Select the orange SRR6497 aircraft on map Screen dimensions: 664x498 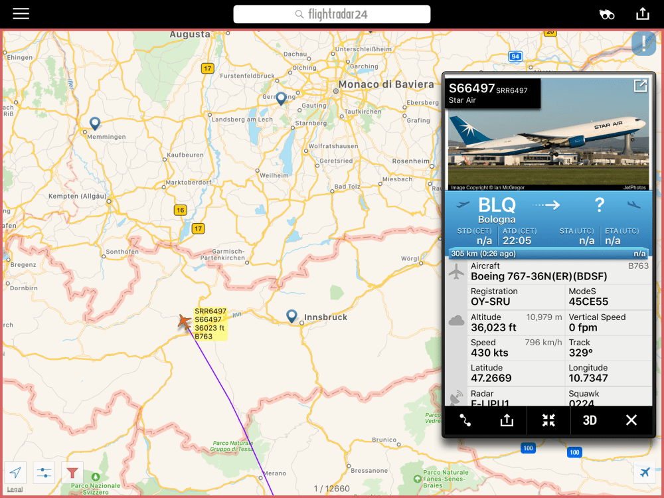184,321
